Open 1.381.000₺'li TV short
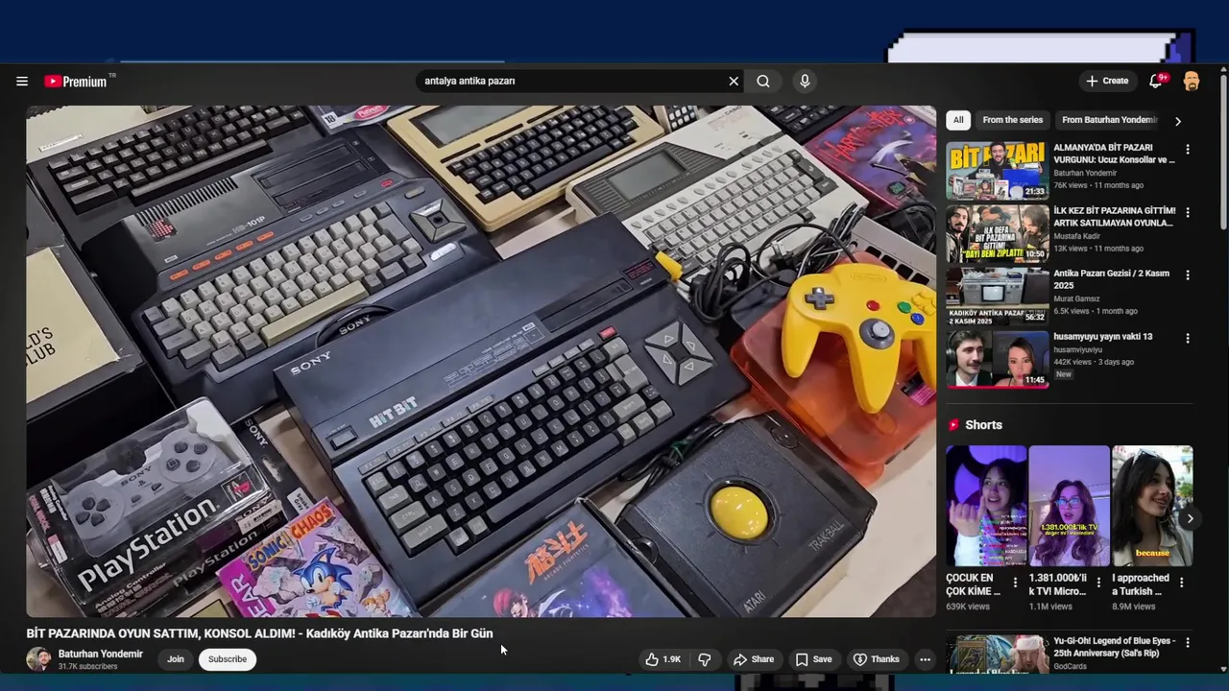This screenshot has width=1229, height=691. tap(1069, 506)
